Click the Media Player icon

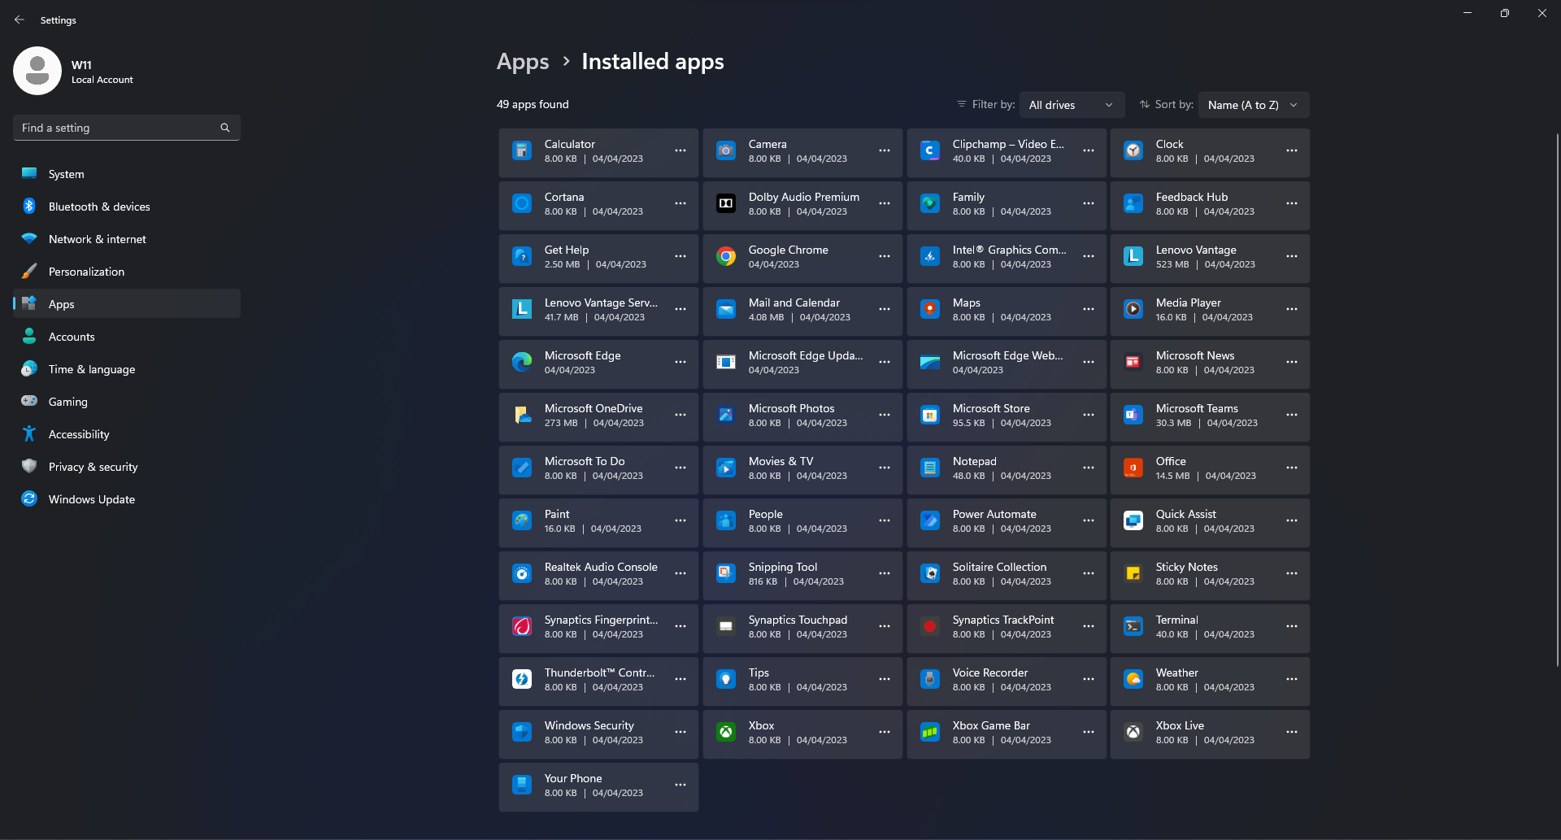point(1133,309)
